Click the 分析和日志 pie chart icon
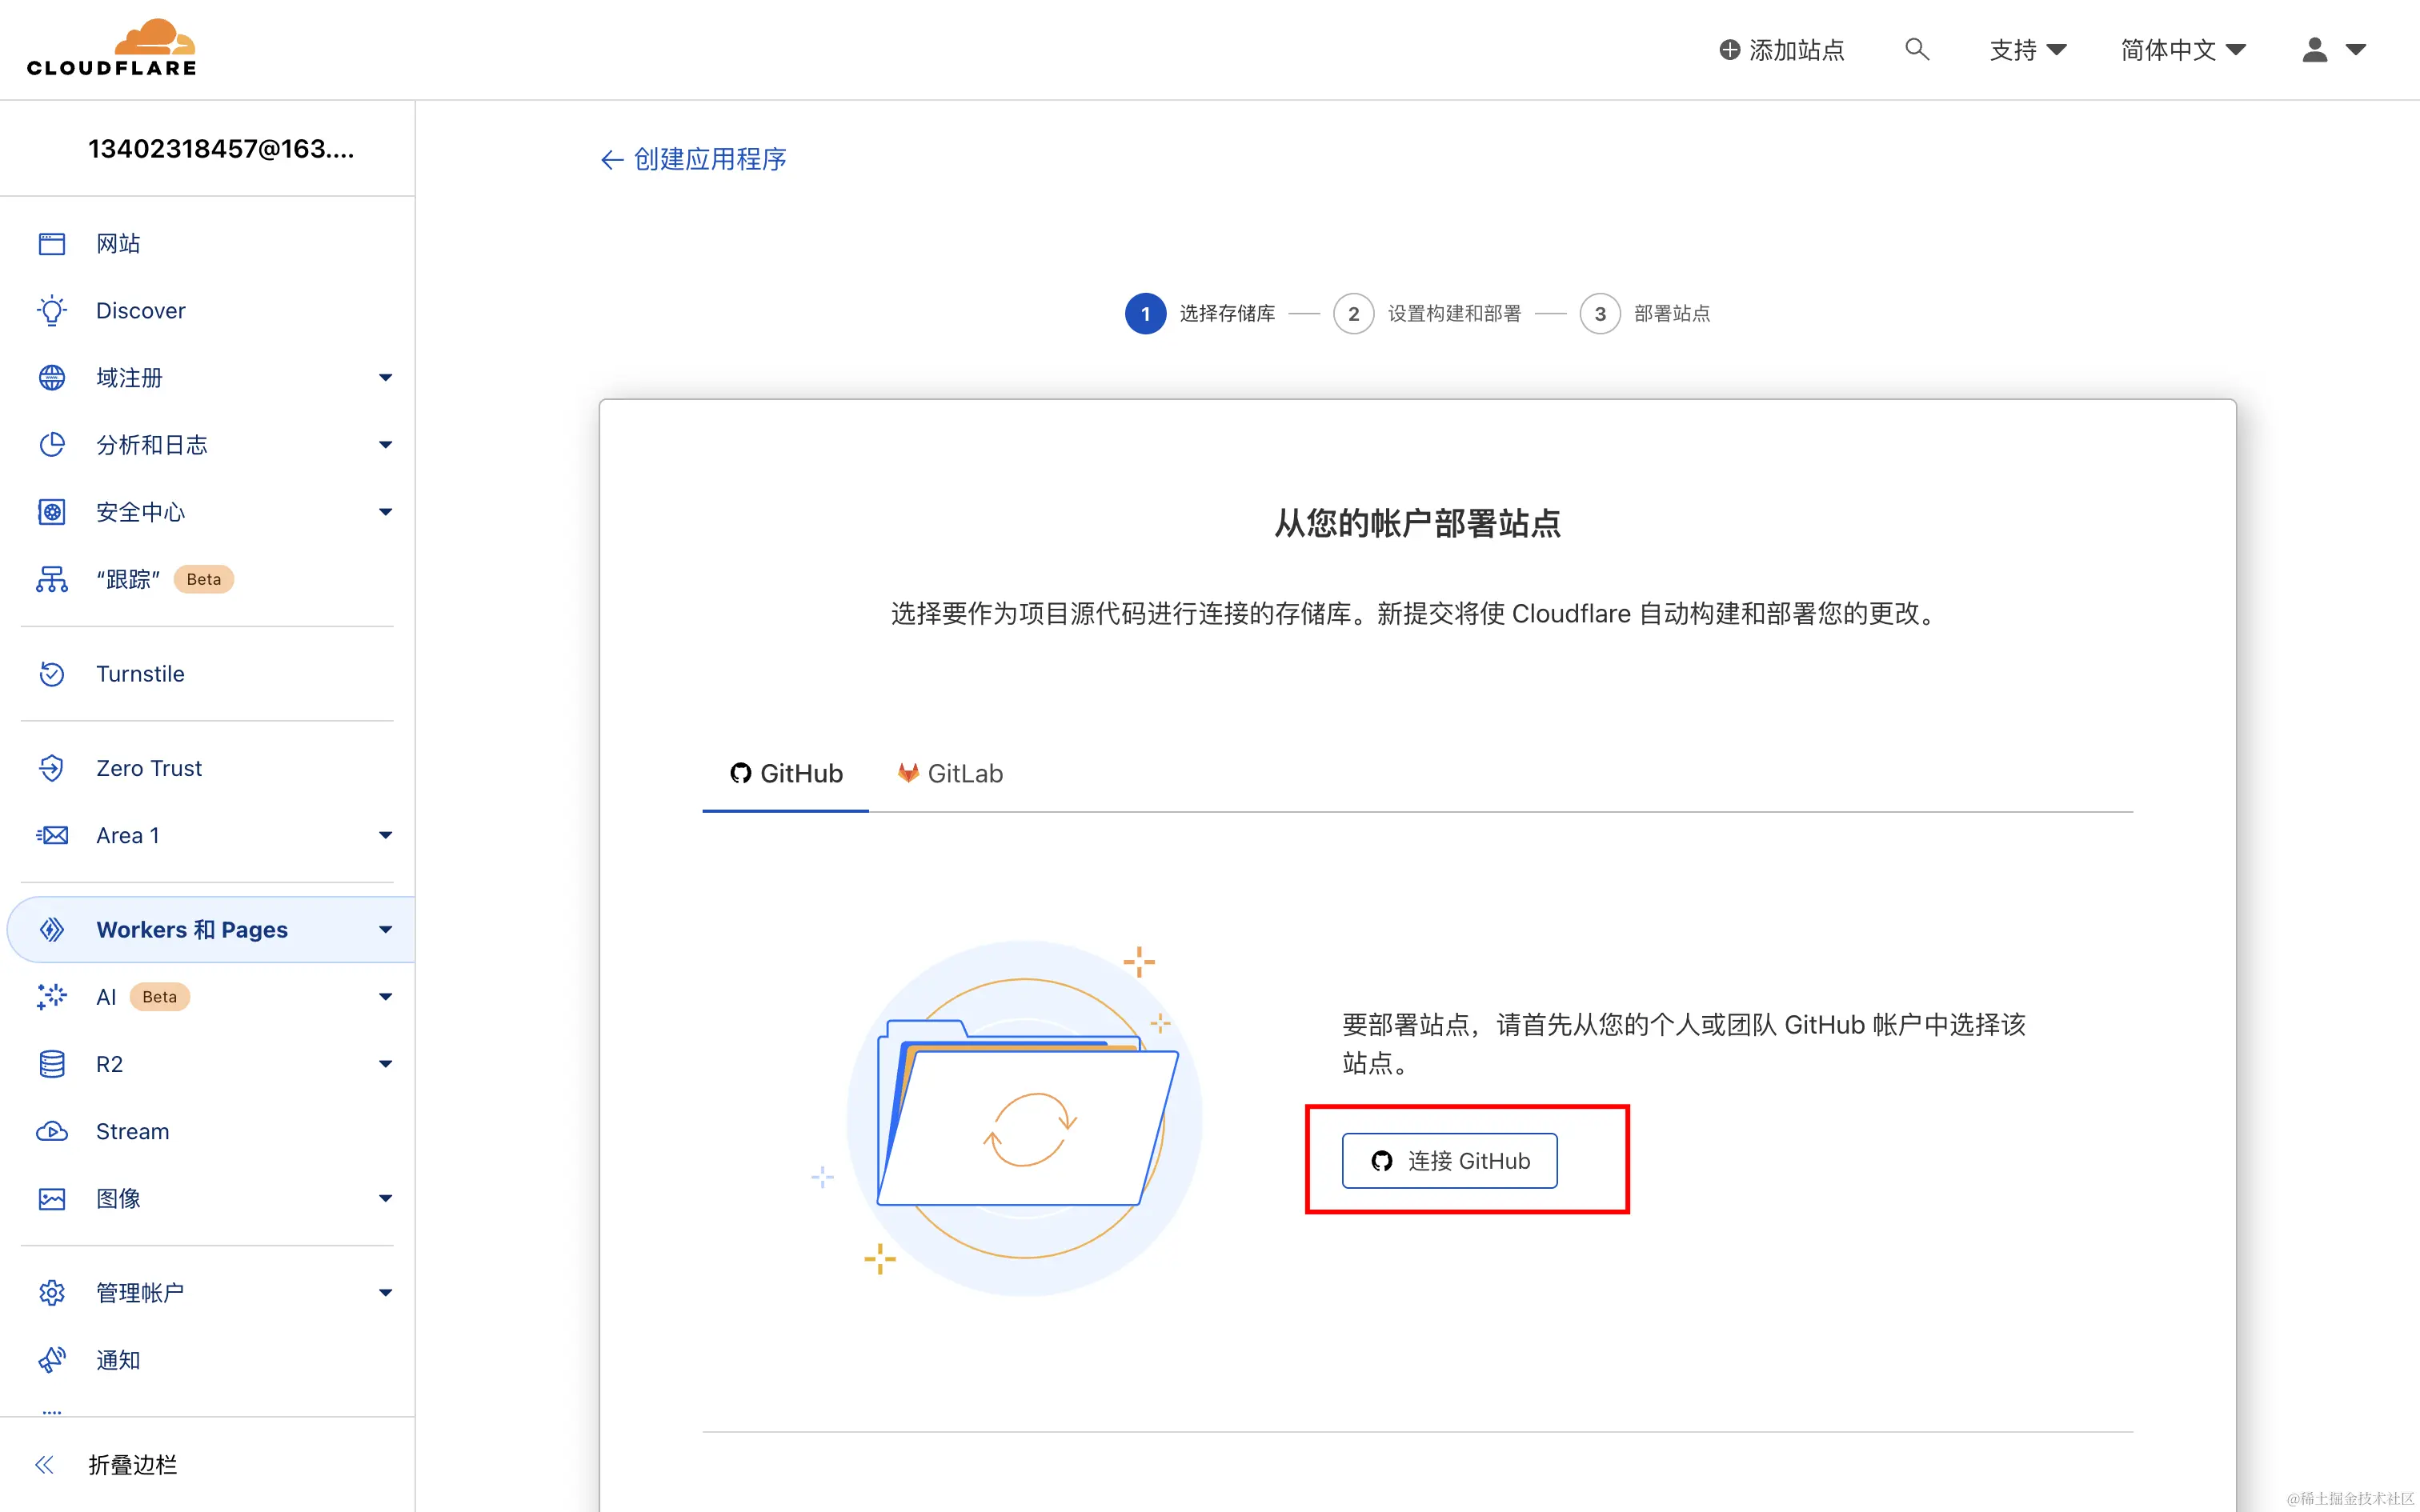Viewport: 2420px width, 1512px height. pyautogui.click(x=52, y=445)
